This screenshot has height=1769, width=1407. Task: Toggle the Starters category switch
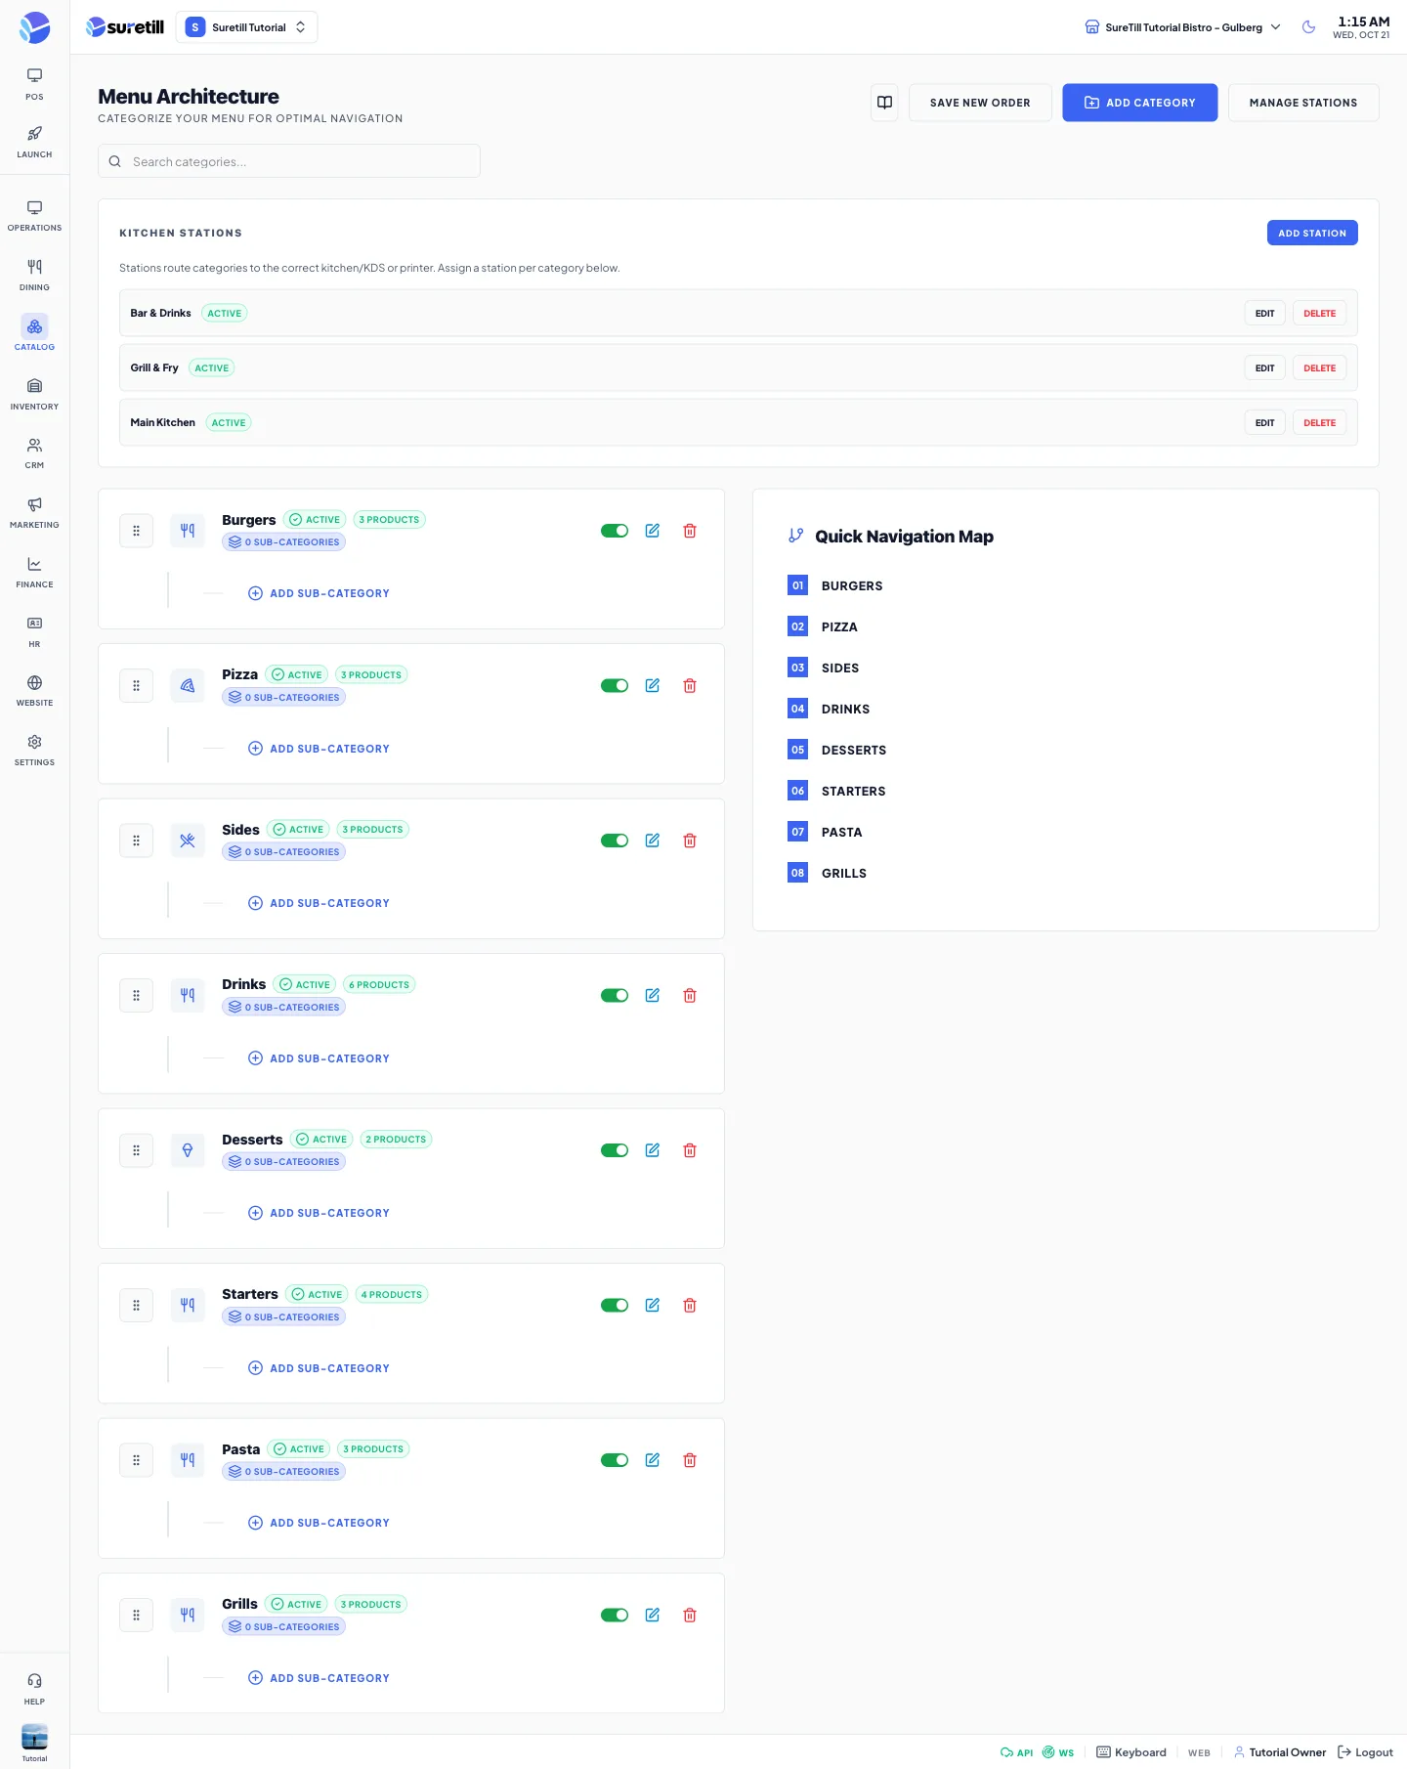click(615, 1306)
